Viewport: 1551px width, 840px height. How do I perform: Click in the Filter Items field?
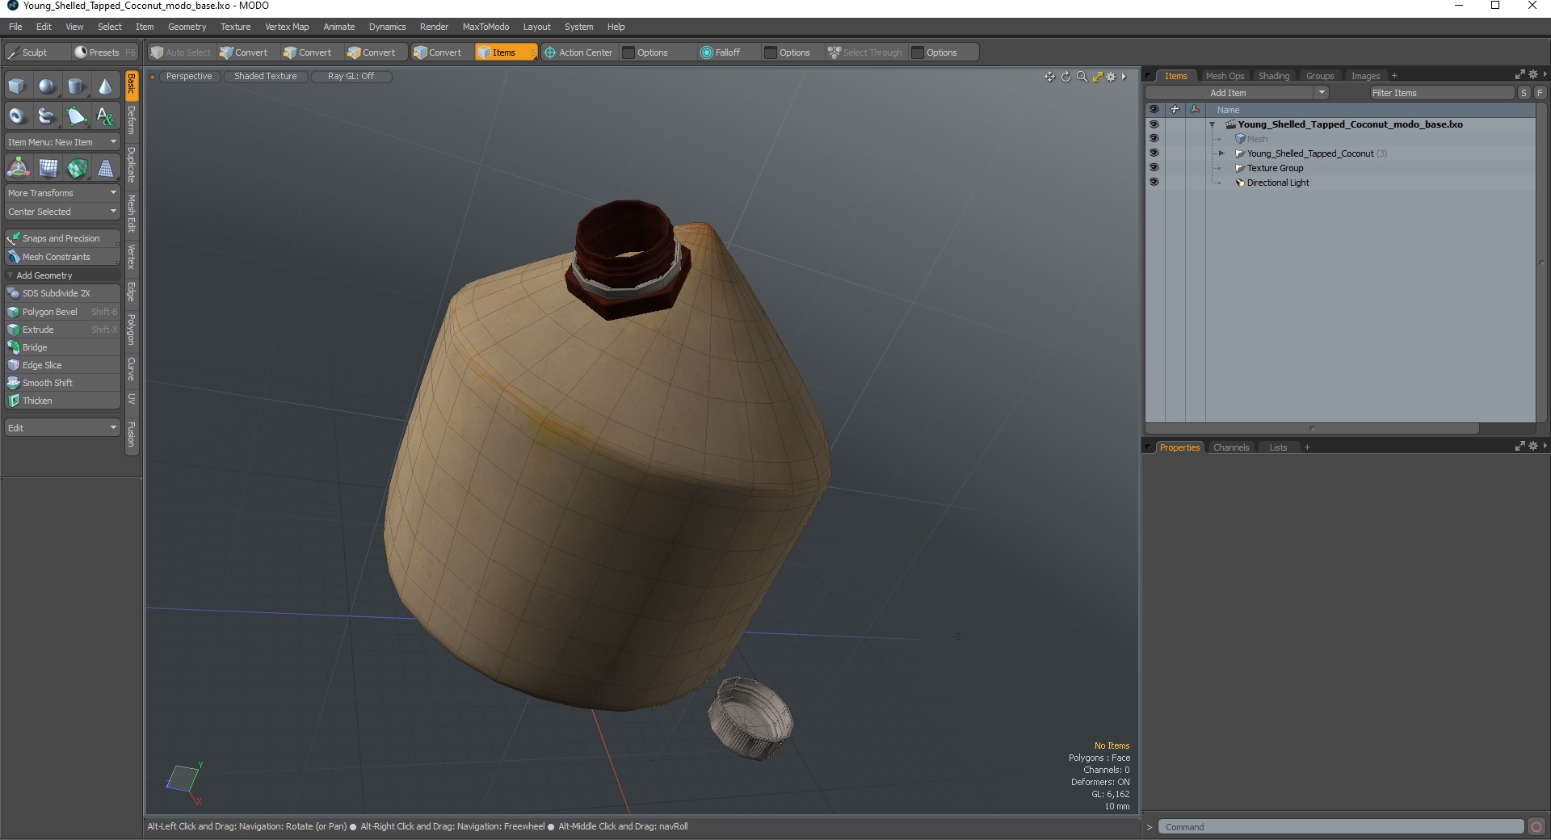point(1441,93)
